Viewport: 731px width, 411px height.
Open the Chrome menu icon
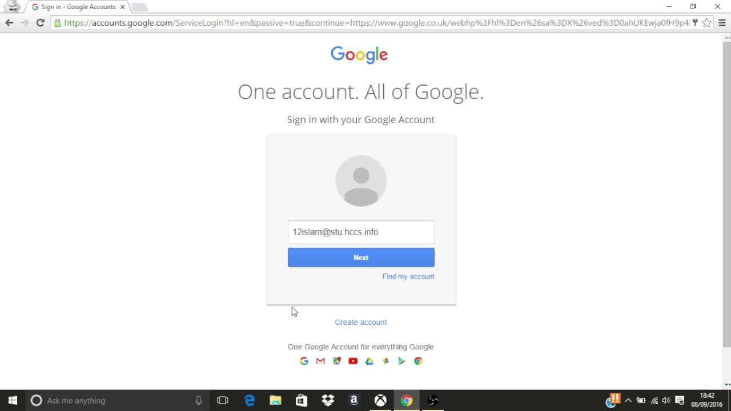coord(722,23)
